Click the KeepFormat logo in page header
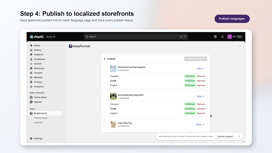The height and width of the screenshot is (153, 272). (x=70, y=46)
